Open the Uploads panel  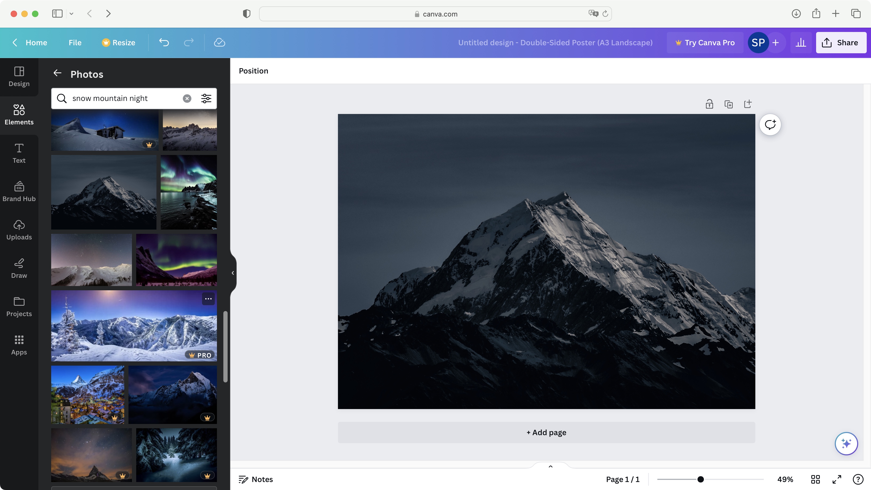(x=19, y=230)
